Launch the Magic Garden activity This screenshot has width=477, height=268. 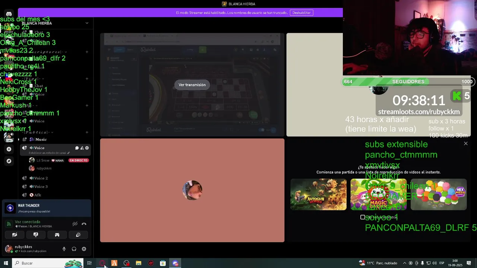[x=378, y=194]
